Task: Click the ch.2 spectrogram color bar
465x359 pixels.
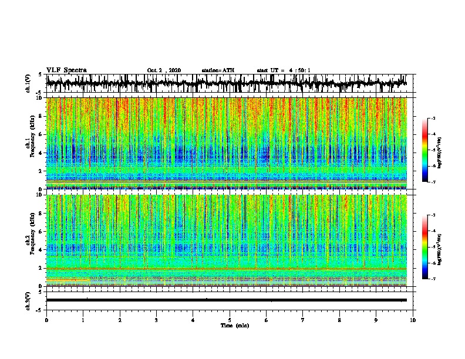Action: 425,247
